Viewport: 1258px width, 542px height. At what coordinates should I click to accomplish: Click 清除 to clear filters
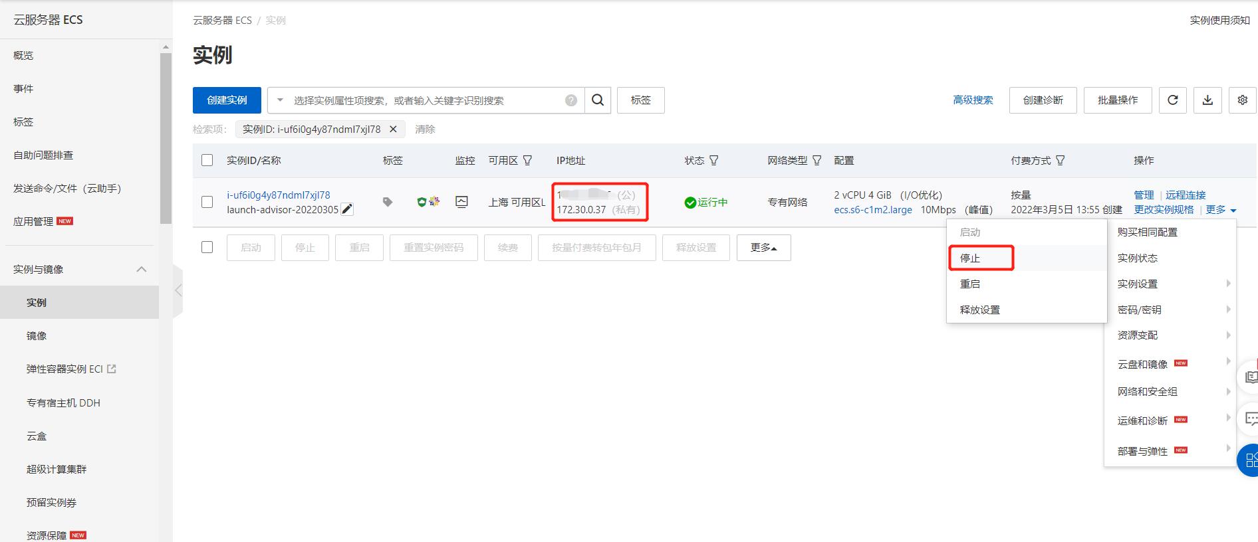[425, 129]
